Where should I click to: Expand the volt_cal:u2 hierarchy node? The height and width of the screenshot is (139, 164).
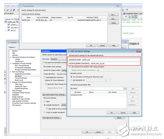[x=6, y=27]
